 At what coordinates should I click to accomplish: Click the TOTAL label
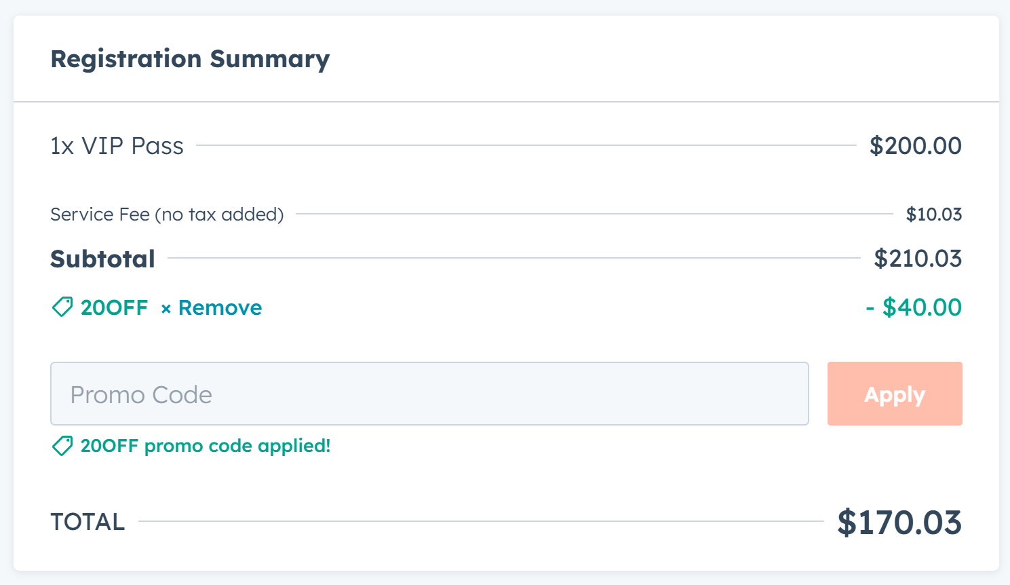click(88, 522)
